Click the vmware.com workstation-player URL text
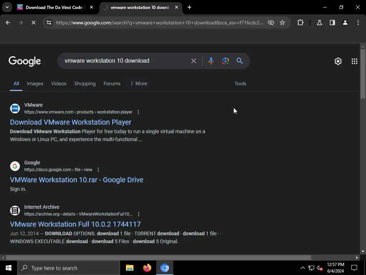The width and height of the screenshot is (366, 275). [x=78, y=112]
